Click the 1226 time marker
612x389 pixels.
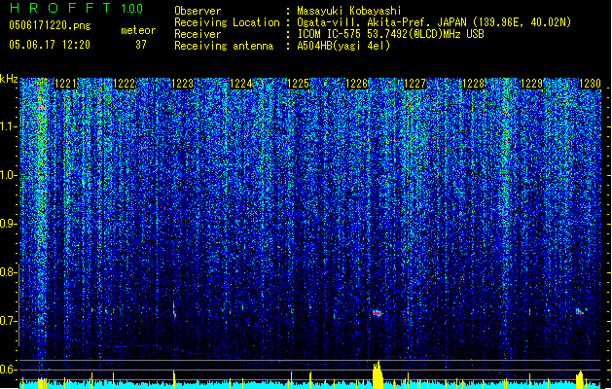pos(357,84)
